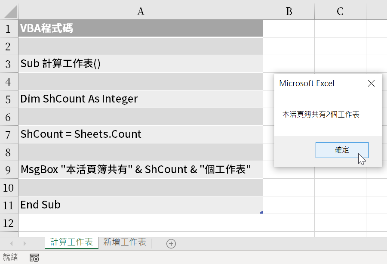
Task: Select row 9 header
Action: click(x=9, y=170)
